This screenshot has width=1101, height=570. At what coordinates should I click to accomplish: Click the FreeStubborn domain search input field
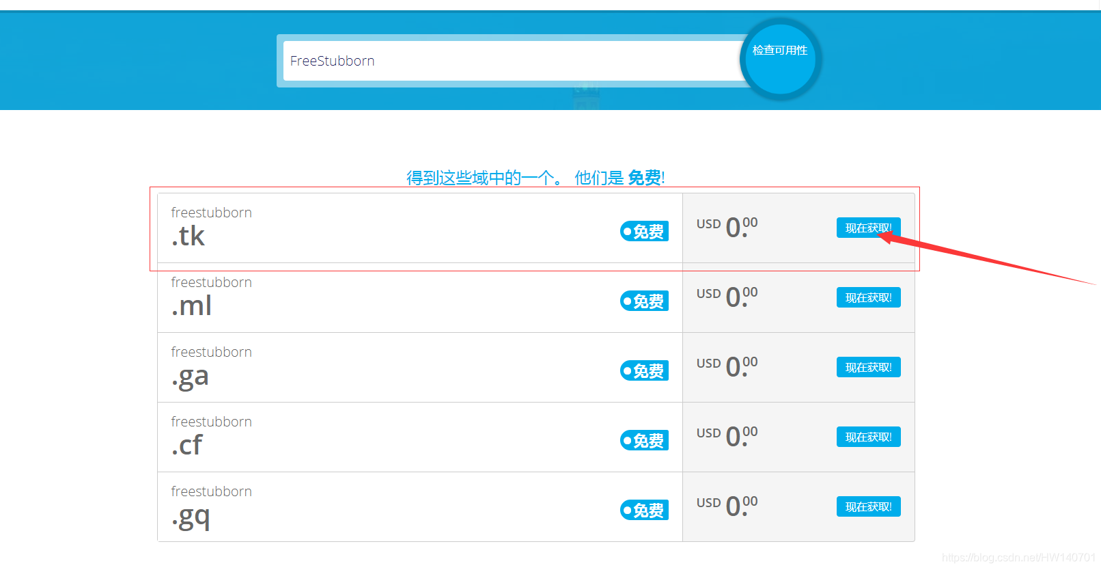512,61
